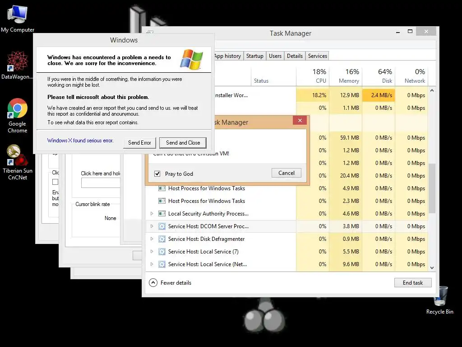462x347 pixels.
Task: Click the 20.4 MB memory value
Action: click(x=350, y=176)
